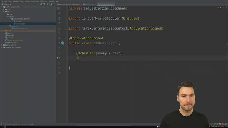Click the Collapse All icon in Project panel
228x128 pixels.
click(x=47, y=4)
